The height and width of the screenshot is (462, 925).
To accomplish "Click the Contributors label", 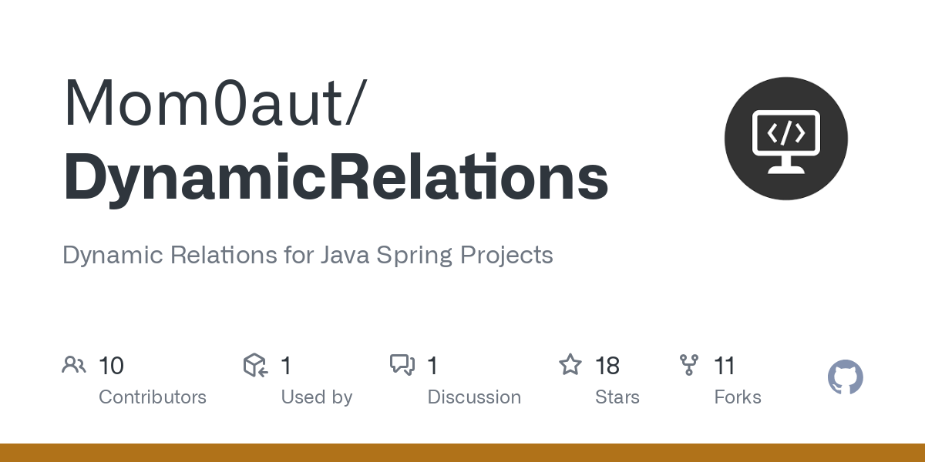I will 153,397.
